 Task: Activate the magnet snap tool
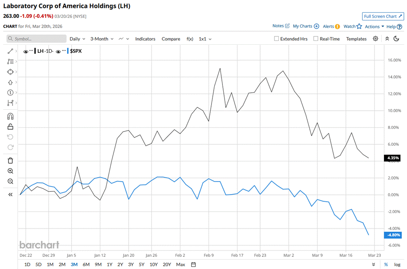point(10,116)
